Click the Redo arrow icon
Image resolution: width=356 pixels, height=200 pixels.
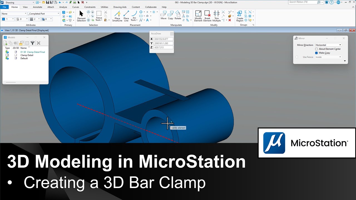click(66, 2)
